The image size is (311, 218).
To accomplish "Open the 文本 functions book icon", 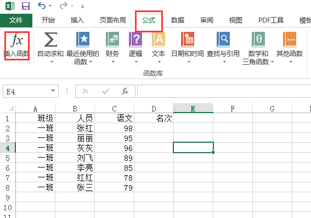I will point(159,40).
